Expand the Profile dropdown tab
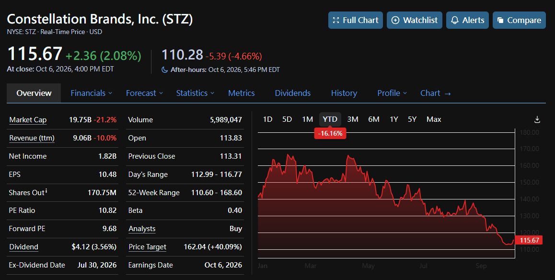 [x=392, y=93]
